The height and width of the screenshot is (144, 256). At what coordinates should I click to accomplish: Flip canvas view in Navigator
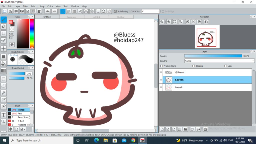point(206,21)
